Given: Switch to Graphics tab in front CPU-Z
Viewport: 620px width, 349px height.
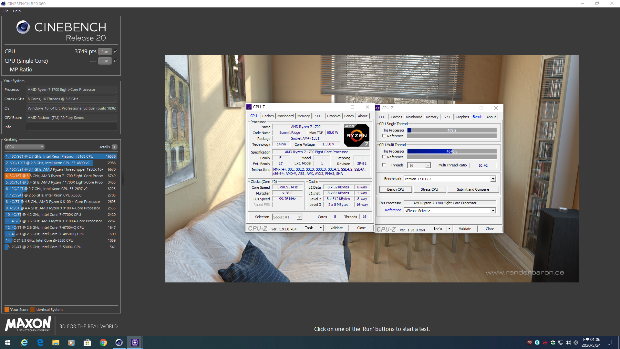Looking at the screenshot, I should [334, 116].
